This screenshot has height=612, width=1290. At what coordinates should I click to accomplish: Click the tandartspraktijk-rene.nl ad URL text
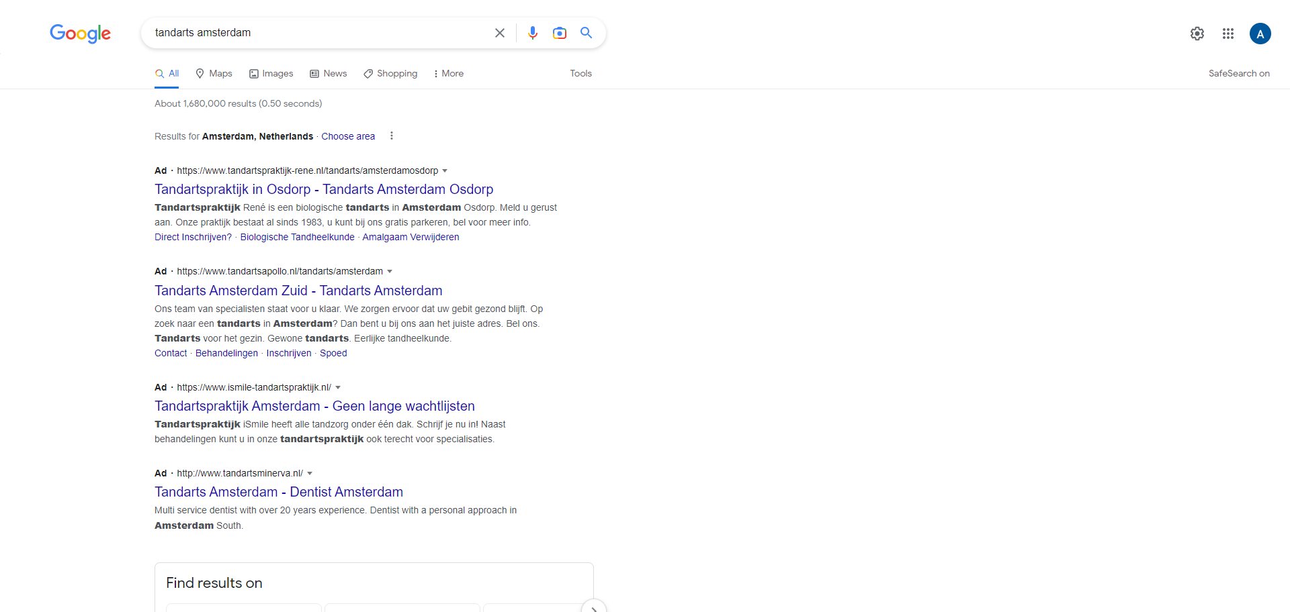click(x=308, y=171)
